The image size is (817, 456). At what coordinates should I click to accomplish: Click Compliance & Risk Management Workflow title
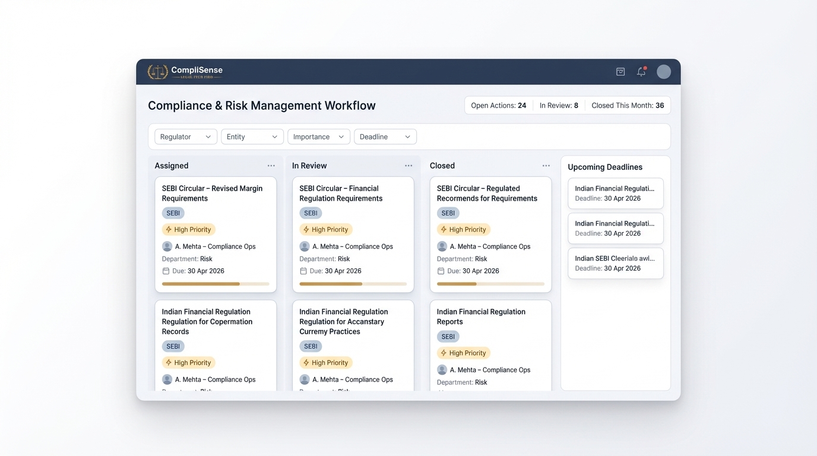[262, 106]
